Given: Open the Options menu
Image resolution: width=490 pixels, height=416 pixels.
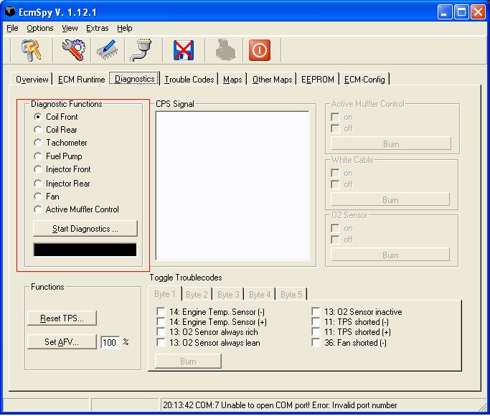Looking at the screenshot, I should [40, 28].
